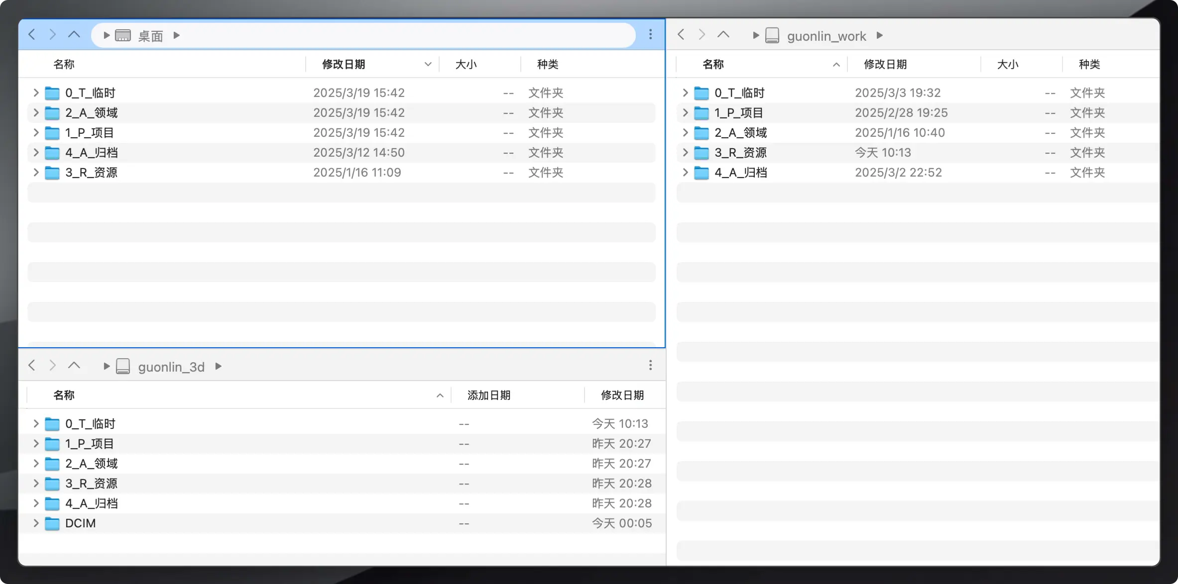Sort guonlin_work pane by 种类 column
This screenshot has width=1178, height=584.
(1089, 64)
